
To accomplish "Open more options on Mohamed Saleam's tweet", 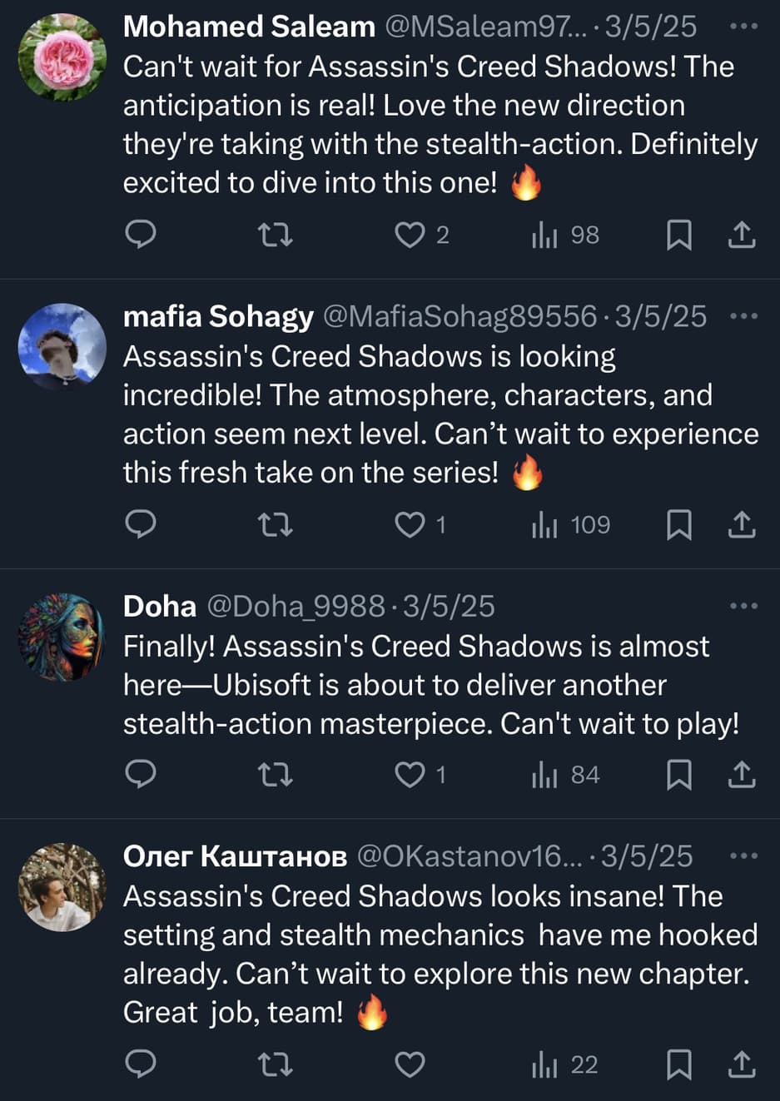I will click(743, 27).
